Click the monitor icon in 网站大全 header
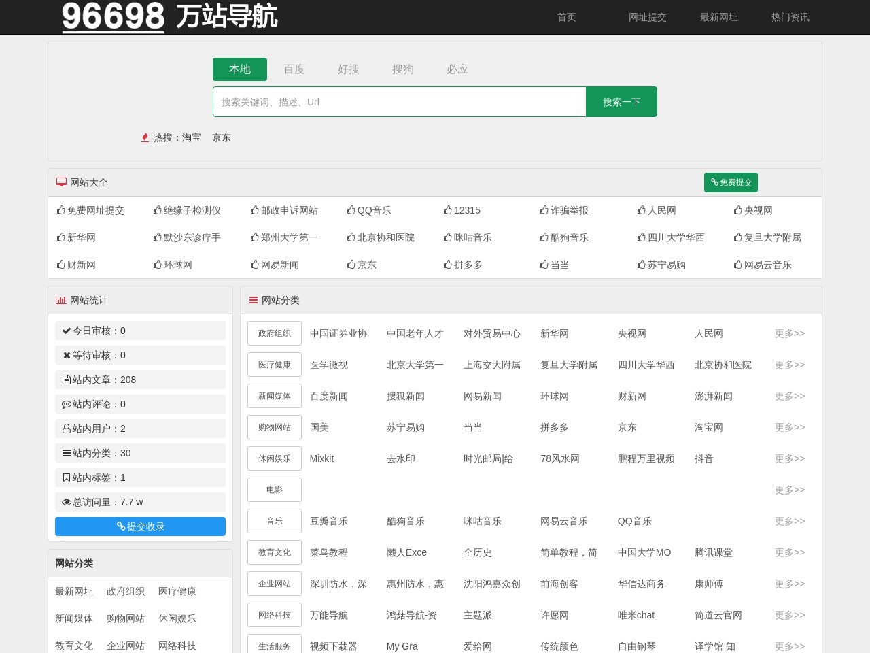 tap(61, 182)
